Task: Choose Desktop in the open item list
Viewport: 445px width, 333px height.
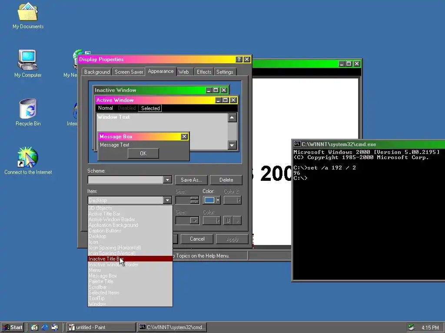Action: [x=130, y=236]
